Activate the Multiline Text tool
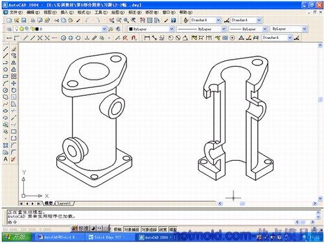 coord(6,159)
